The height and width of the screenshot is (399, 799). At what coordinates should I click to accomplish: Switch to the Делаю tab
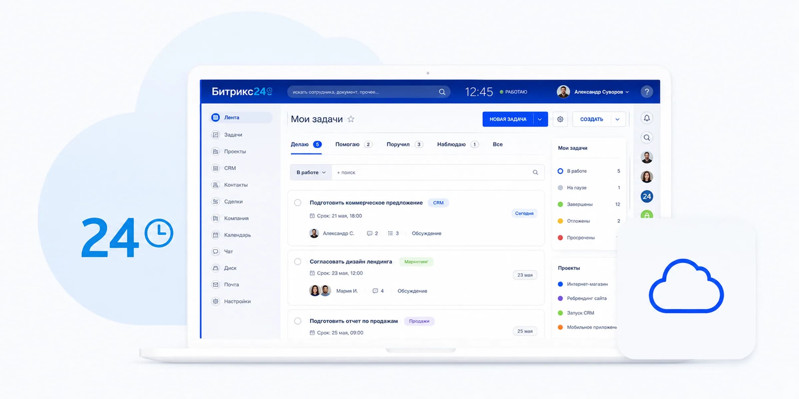tap(306, 144)
